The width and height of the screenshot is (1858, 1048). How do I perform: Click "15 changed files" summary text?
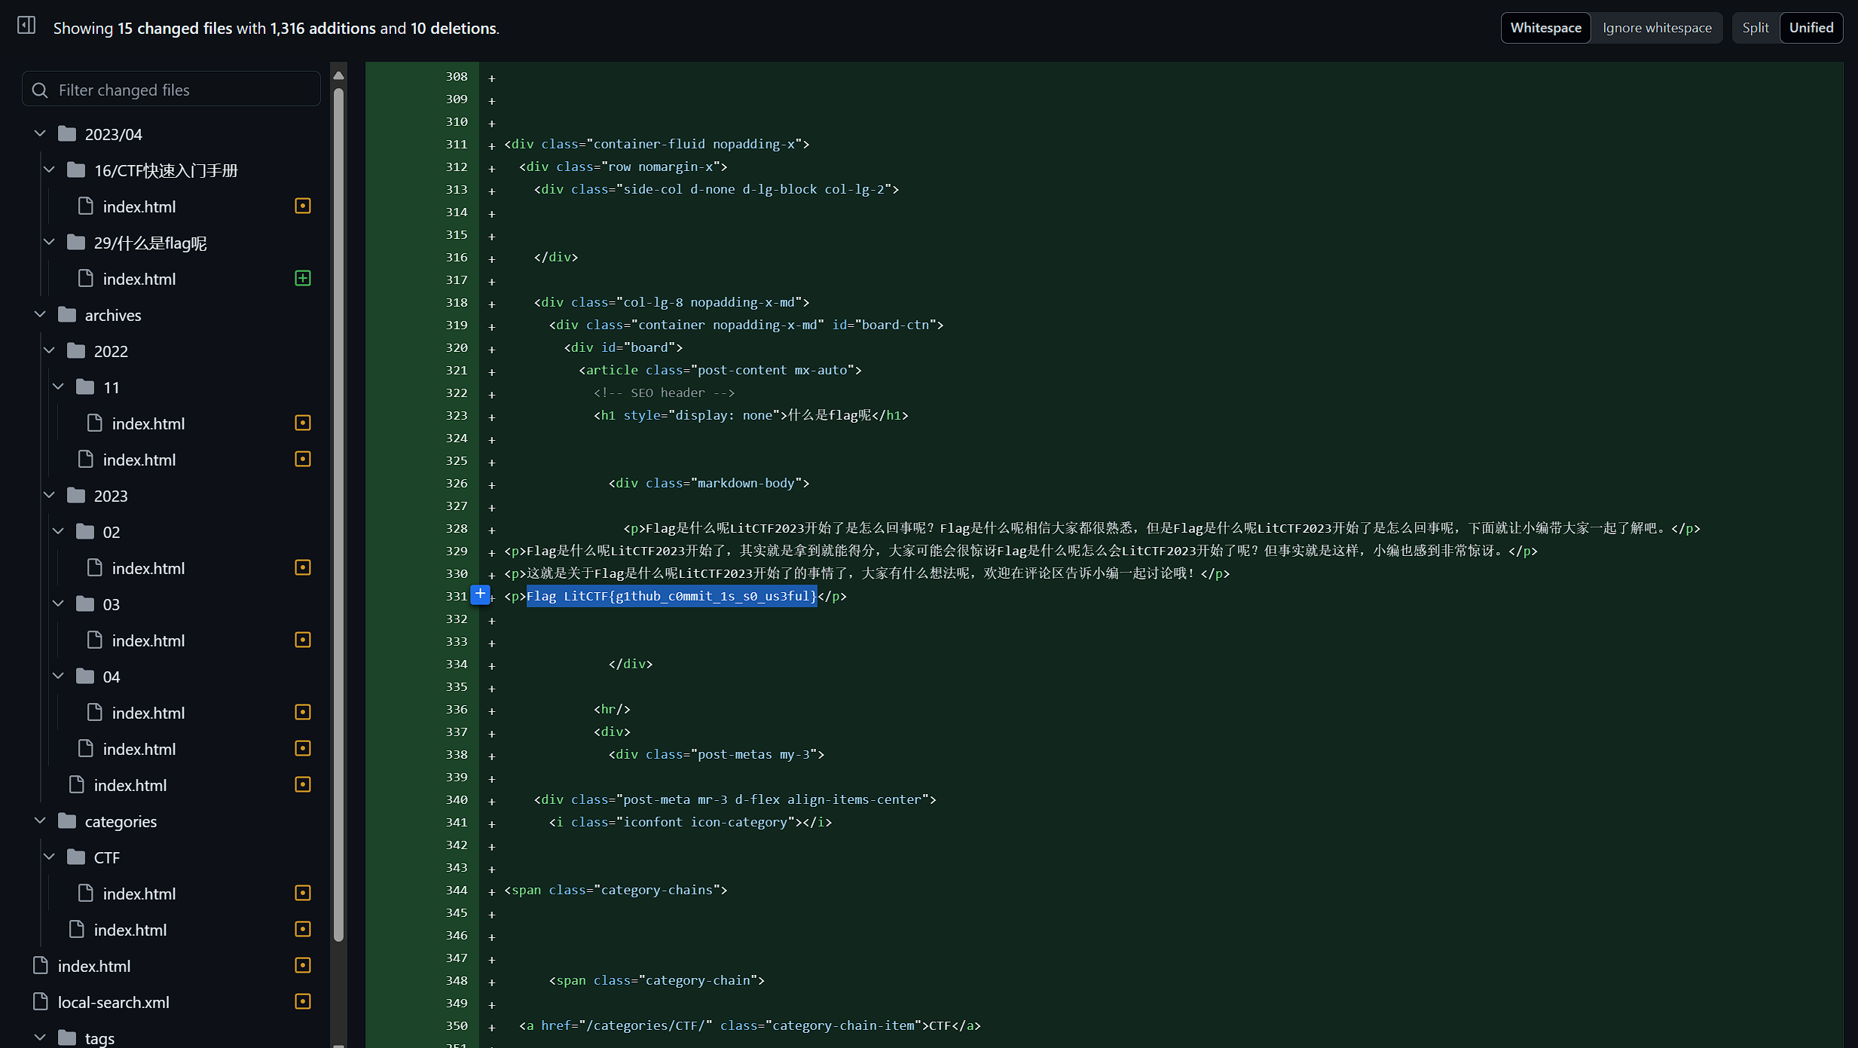(x=175, y=28)
